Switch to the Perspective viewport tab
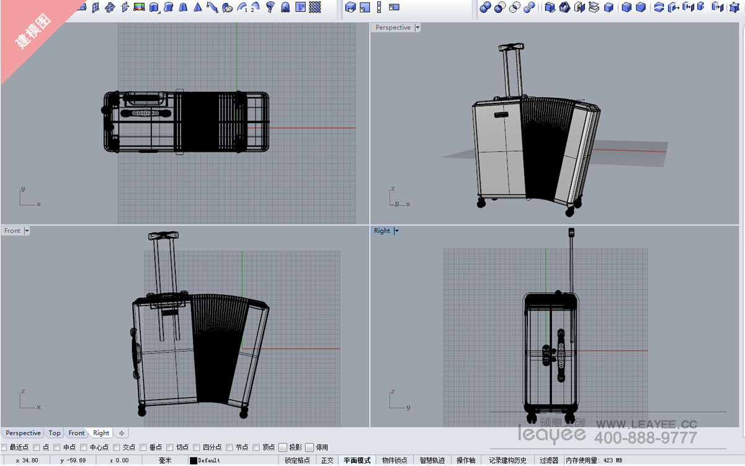Viewport: 745px width, 466px height. pyautogui.click(x=23, y=433)
